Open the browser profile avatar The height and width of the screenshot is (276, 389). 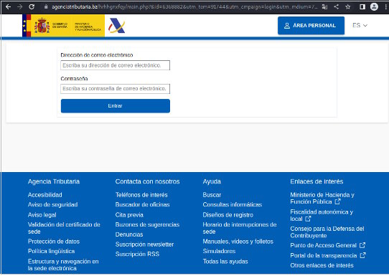(374, 6)
